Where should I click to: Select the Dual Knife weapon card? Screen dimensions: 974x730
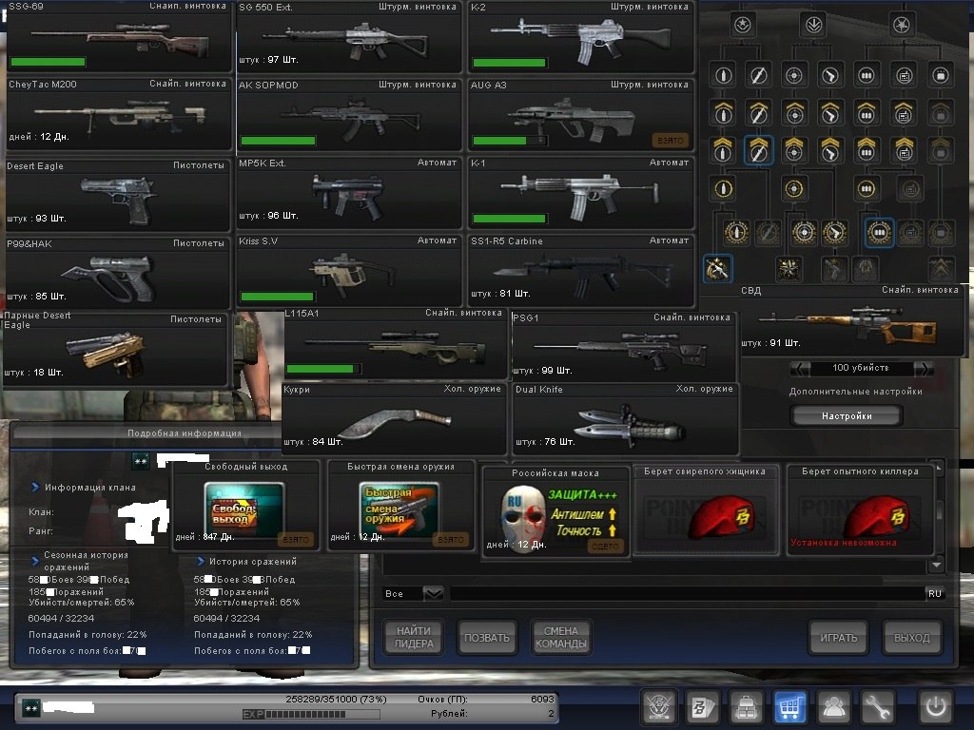(626, 419)
